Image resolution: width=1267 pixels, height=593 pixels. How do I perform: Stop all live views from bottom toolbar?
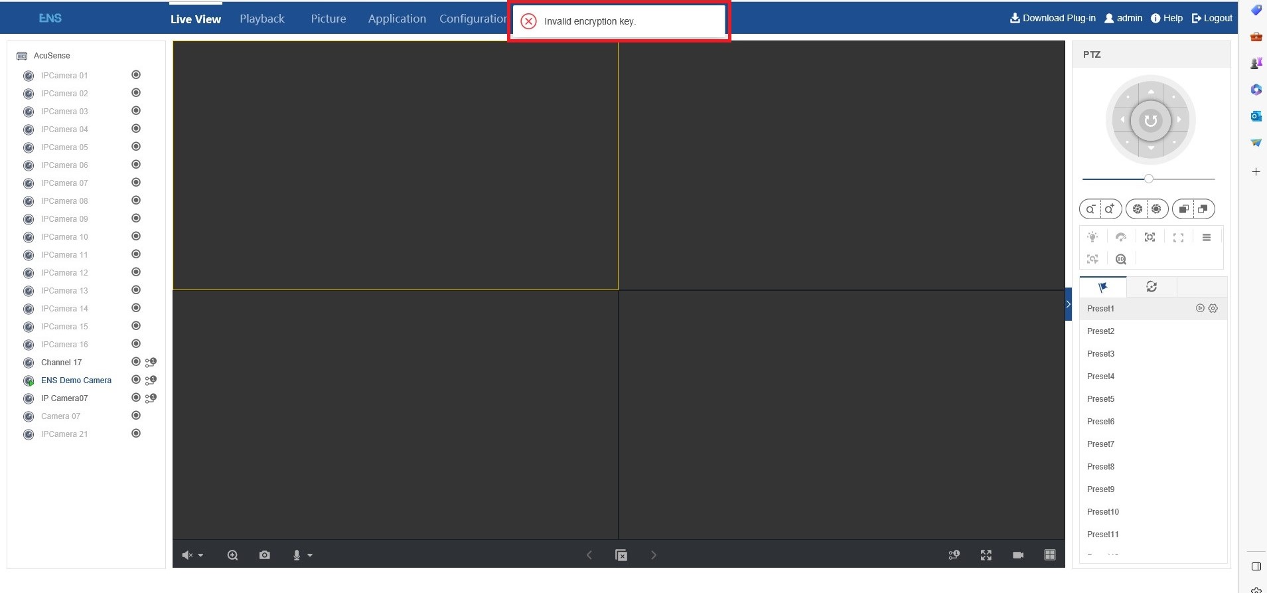[621, 555]
